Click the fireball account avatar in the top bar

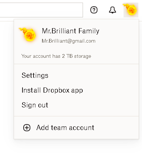(x=131, y=10)
